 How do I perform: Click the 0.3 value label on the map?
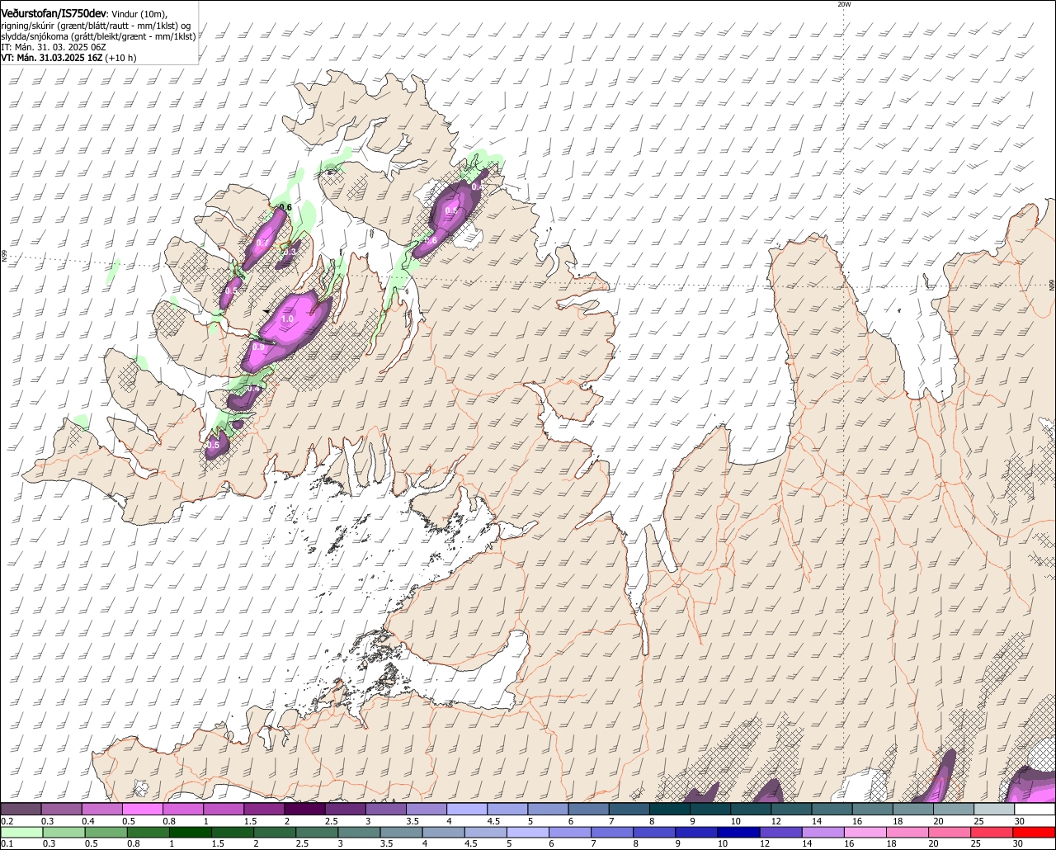(x=291, y=252)
